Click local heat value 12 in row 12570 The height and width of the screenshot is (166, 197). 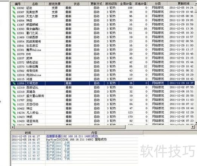pyautogui.click(x=146, y=67)
